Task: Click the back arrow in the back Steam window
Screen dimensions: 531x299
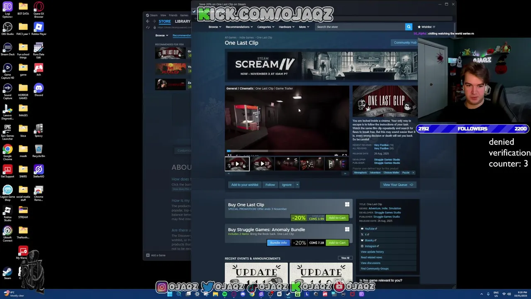Action: 148,21
